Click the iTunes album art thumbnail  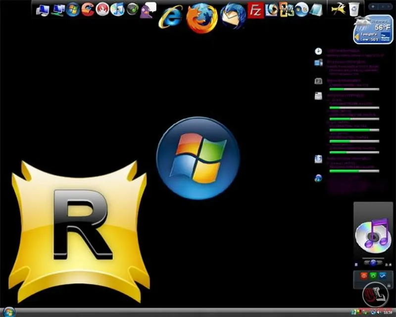pos(374,236)
